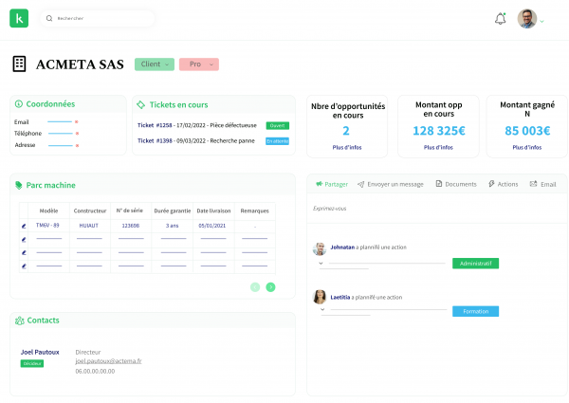Click the N° de série column header
This screenshot has width=569, height=403.
(x=130, y=211)
